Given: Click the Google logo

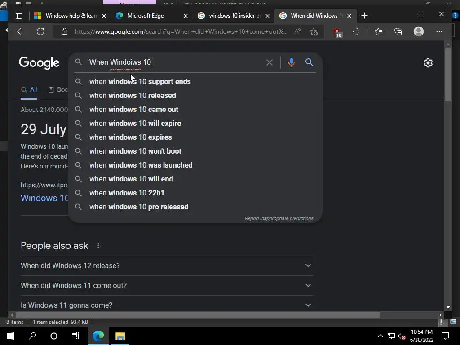Looking at the screenshot, I should click(x=39, y=63).
